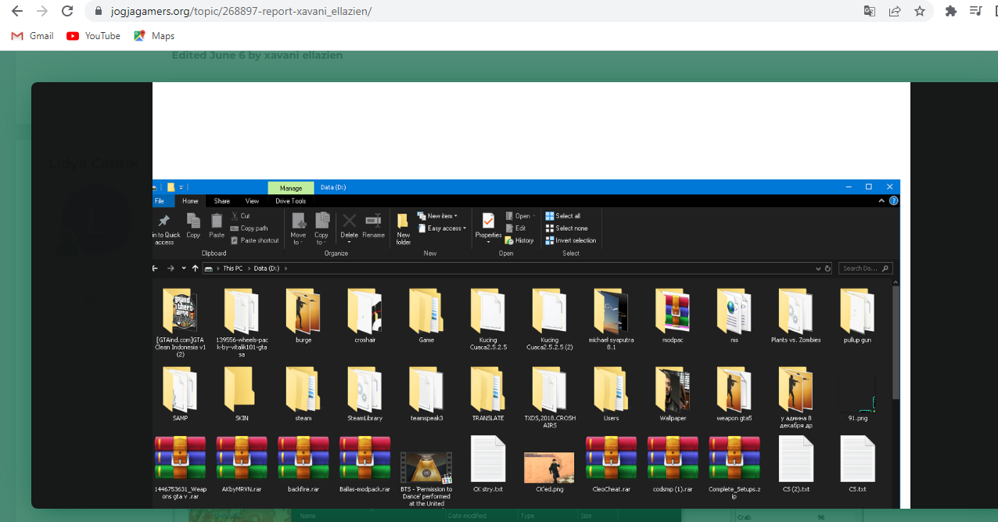Select the Plants vs. Zombies folder
Viewport: 998px width, 522px height.
pos(795,316)
